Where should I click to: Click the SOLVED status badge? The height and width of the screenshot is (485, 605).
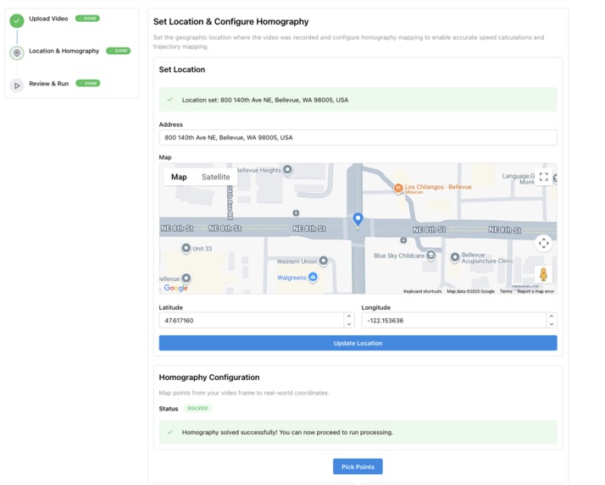[197, 408]
